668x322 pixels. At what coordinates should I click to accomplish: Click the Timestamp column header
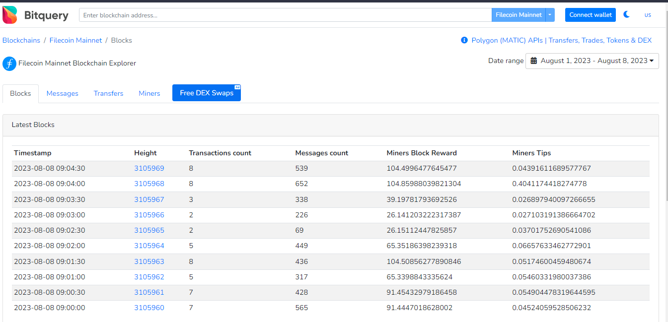[x=32, y=153]
